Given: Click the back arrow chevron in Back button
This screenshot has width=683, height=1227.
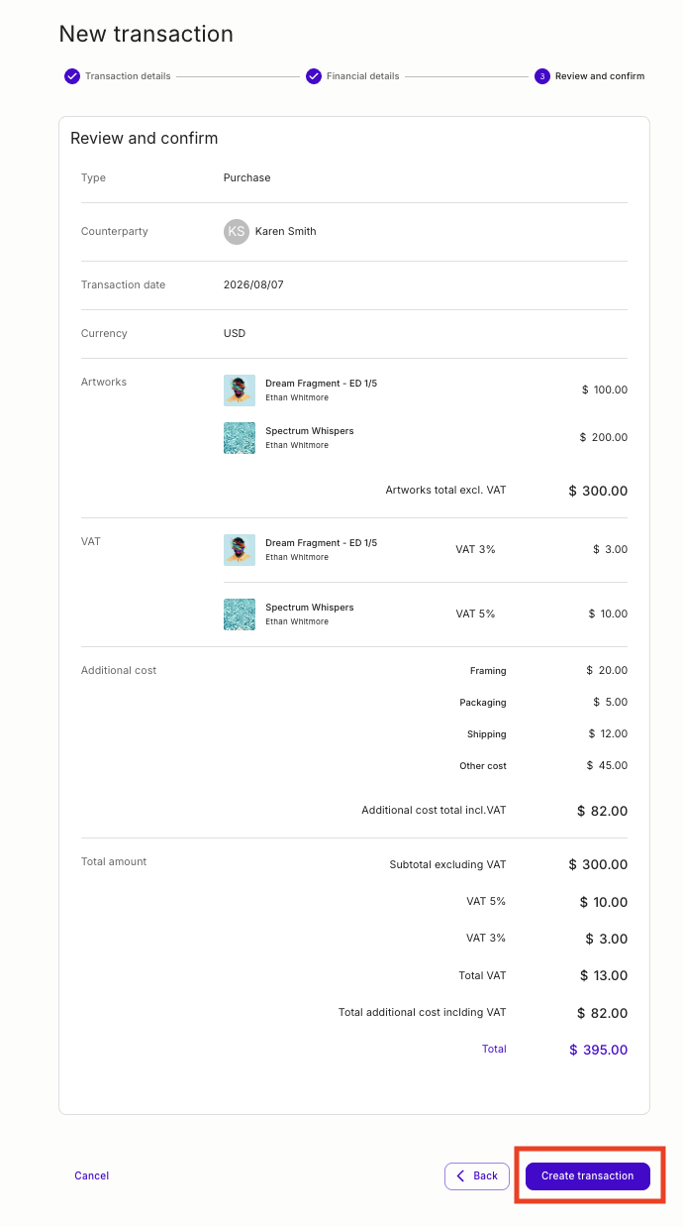Looking at the screenshot, I should (460, 1175).
